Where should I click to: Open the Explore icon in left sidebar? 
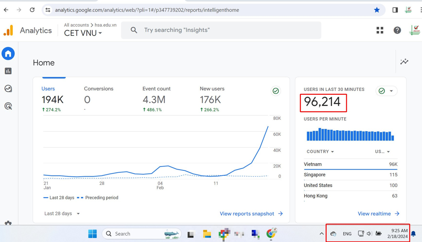tap(8, 89)
